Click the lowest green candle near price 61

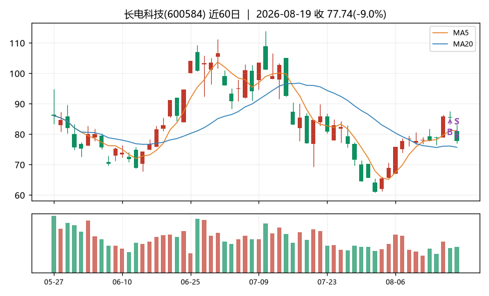point(375,187)
